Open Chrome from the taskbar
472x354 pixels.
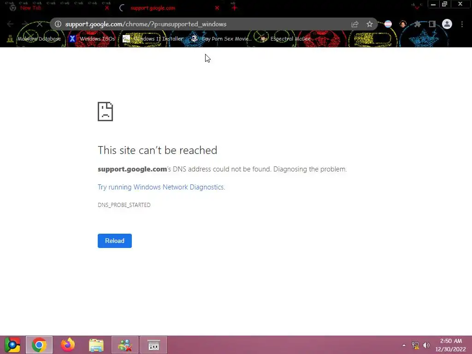coord(39,345)
